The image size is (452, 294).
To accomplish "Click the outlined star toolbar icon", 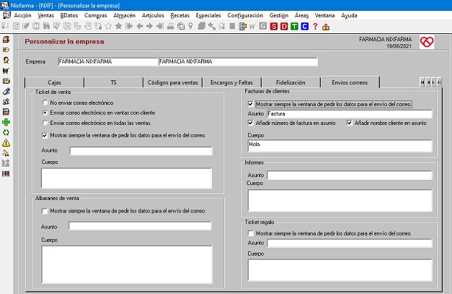I will click(108, 26).
